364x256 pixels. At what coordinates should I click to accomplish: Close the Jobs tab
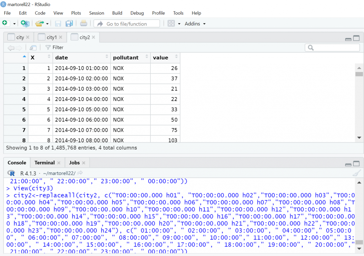[x=84, y=163]
